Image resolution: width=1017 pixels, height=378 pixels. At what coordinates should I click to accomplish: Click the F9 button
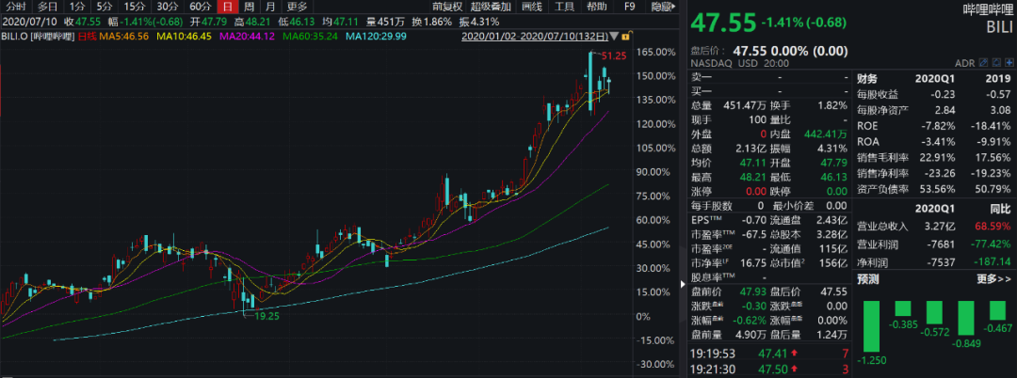tap(629, 8)
